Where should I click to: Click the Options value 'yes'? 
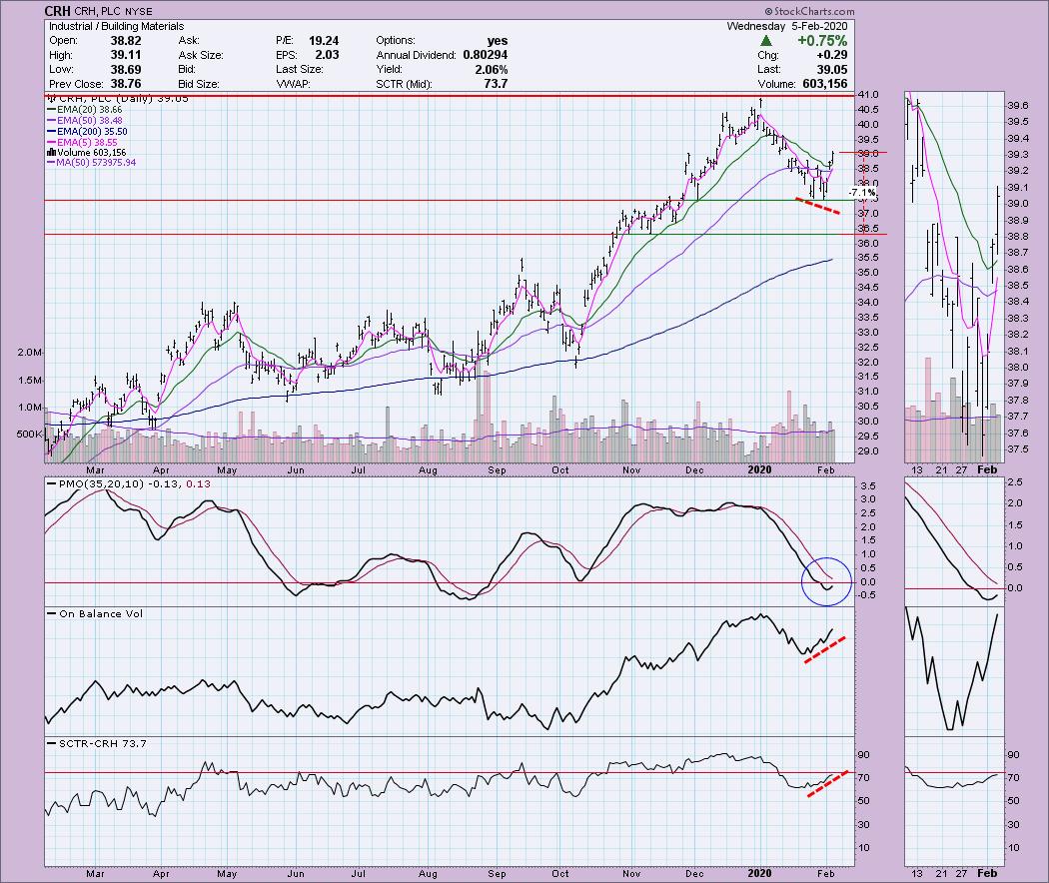click(498, 41)
